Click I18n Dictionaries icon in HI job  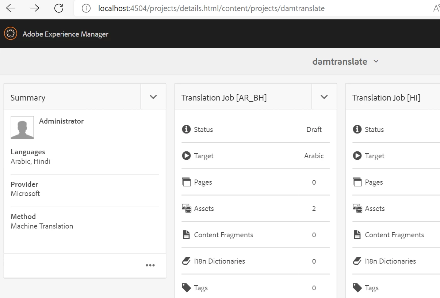[x=357, y=261]
